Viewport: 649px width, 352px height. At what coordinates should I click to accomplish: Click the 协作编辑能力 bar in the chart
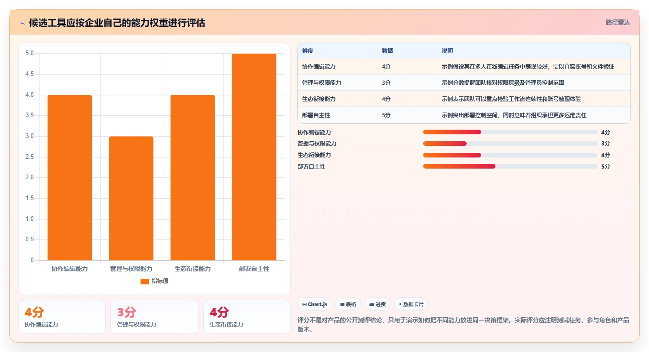click(70, 177)
